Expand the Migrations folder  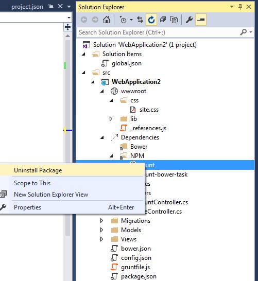pyautogui.click(x=101, y=221)
